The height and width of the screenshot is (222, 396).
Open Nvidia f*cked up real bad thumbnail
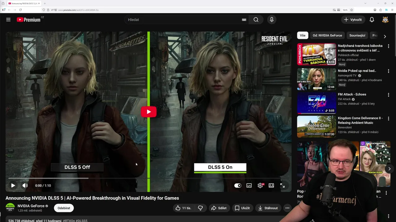tap(316, 79)
